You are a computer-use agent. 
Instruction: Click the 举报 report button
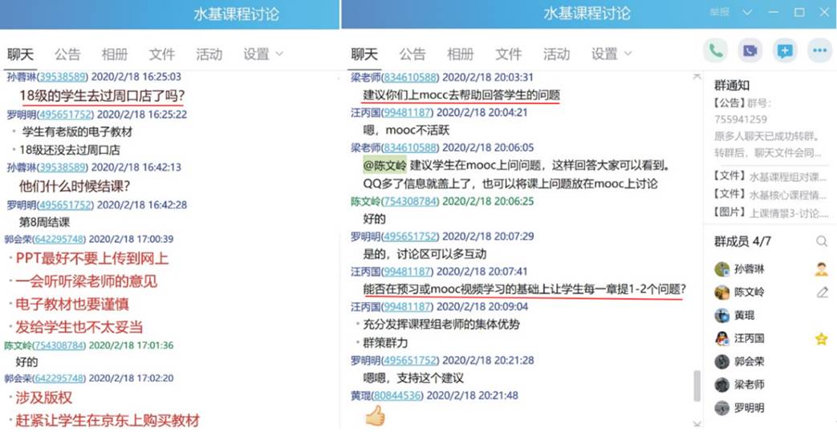[719, 13]
